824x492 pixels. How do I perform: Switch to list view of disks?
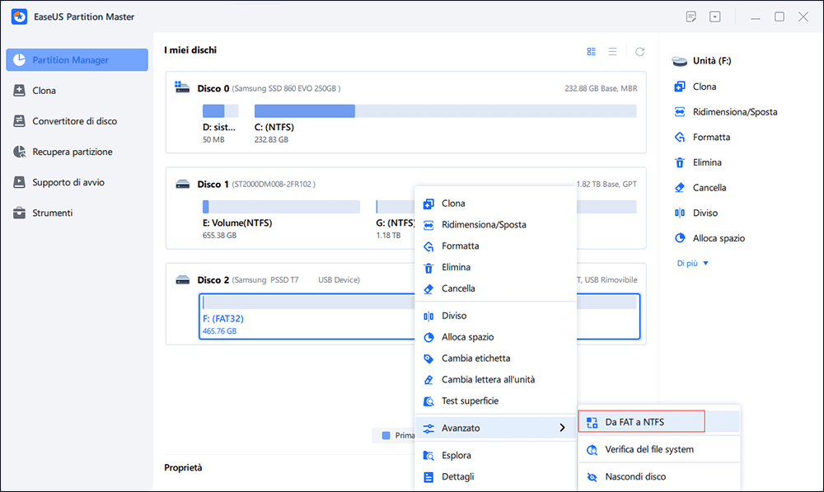tap(613, 52)
